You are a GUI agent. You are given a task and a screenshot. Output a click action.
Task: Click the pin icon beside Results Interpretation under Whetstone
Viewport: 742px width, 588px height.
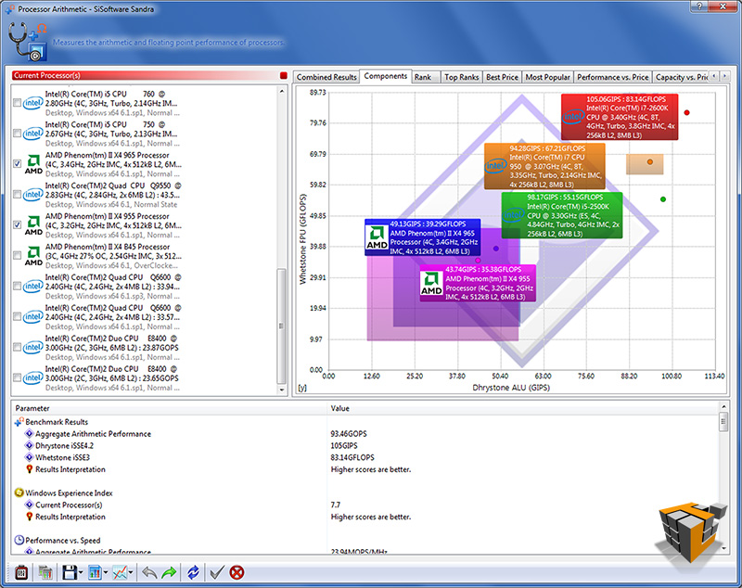(x=30, y=469)
